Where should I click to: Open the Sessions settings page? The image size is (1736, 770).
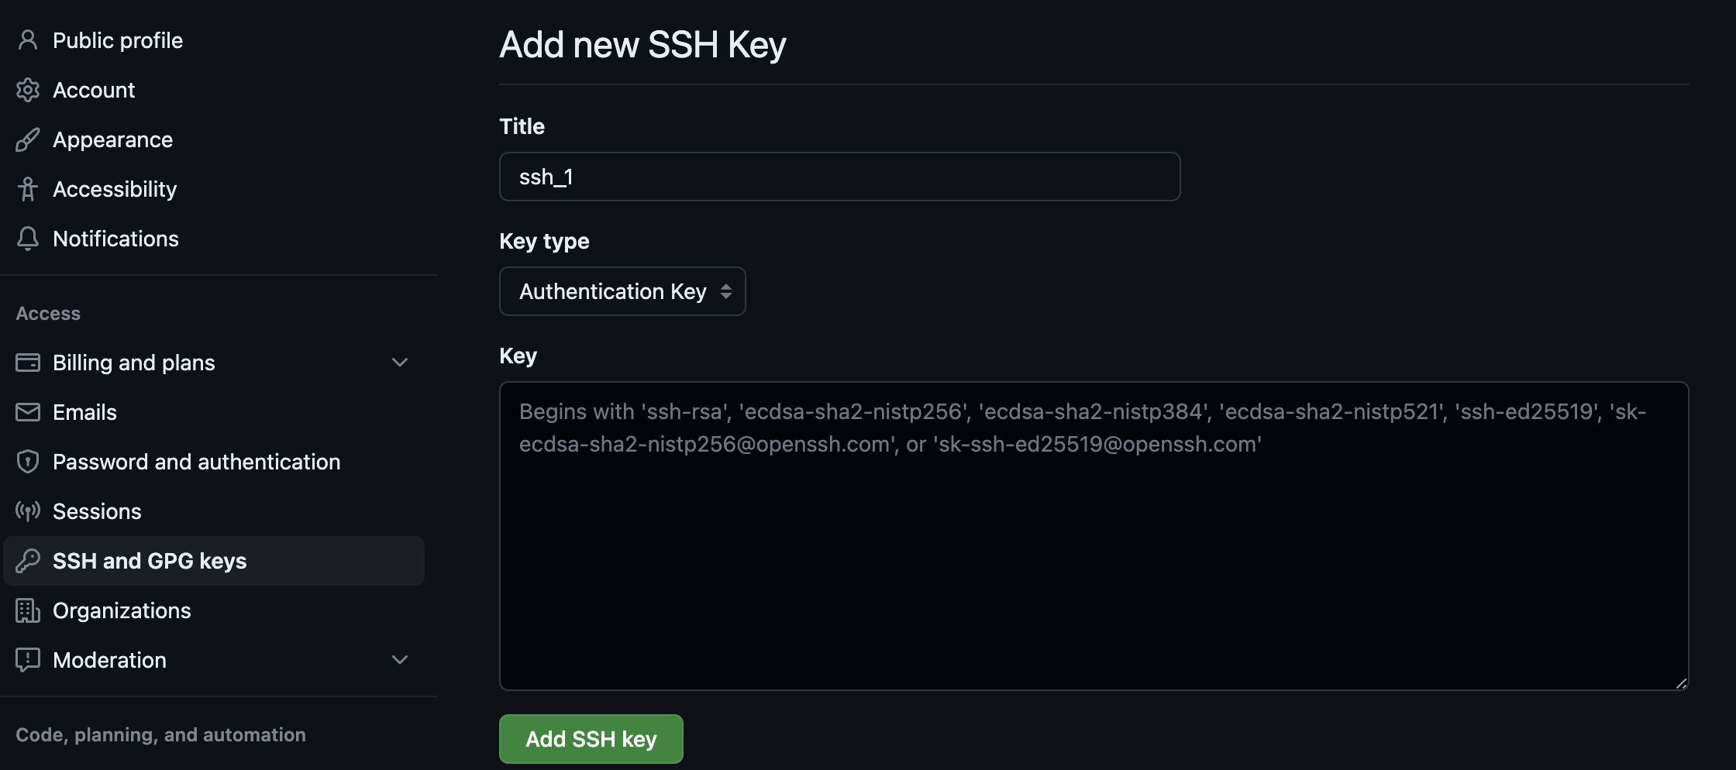(97, 511)
